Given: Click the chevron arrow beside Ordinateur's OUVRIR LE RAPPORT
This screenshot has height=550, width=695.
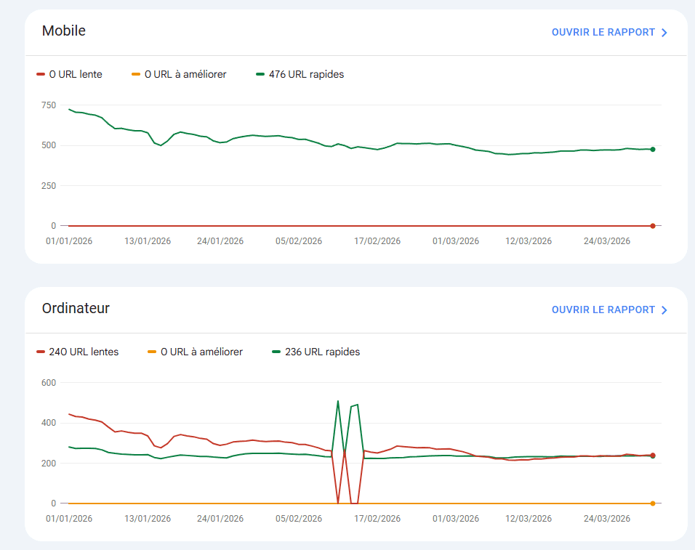Looking at the screenshot, I should click(664, 310).
